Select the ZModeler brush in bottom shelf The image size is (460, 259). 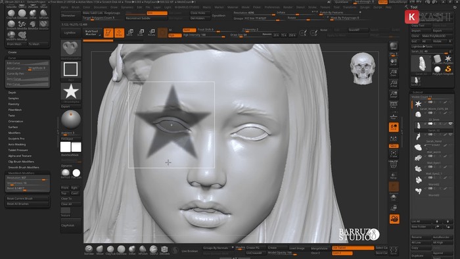(x=164, y=250)
